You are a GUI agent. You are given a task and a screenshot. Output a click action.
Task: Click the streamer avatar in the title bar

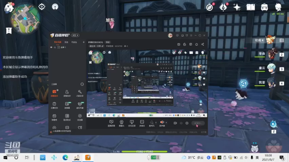pyautogui.click(x=170, y=35)
